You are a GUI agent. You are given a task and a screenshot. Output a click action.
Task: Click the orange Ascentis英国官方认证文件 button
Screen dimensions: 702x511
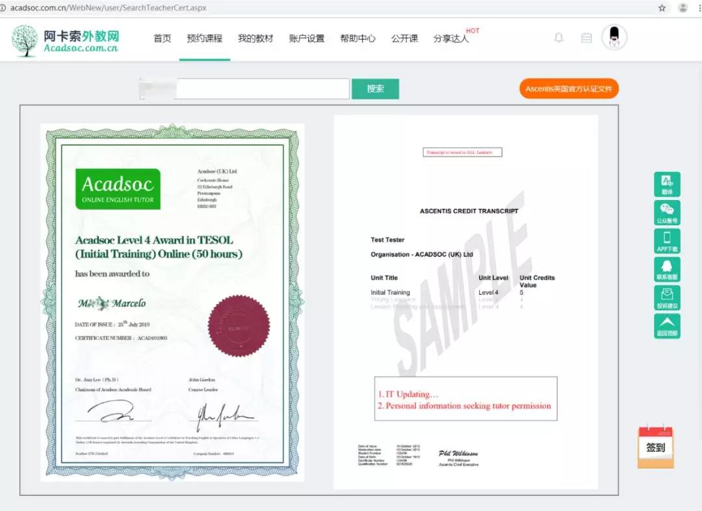point(569,89)
